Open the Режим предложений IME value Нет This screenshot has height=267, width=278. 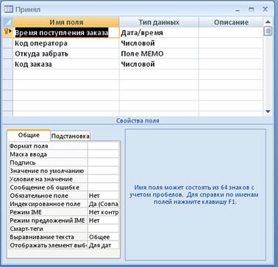click(104, 221)
